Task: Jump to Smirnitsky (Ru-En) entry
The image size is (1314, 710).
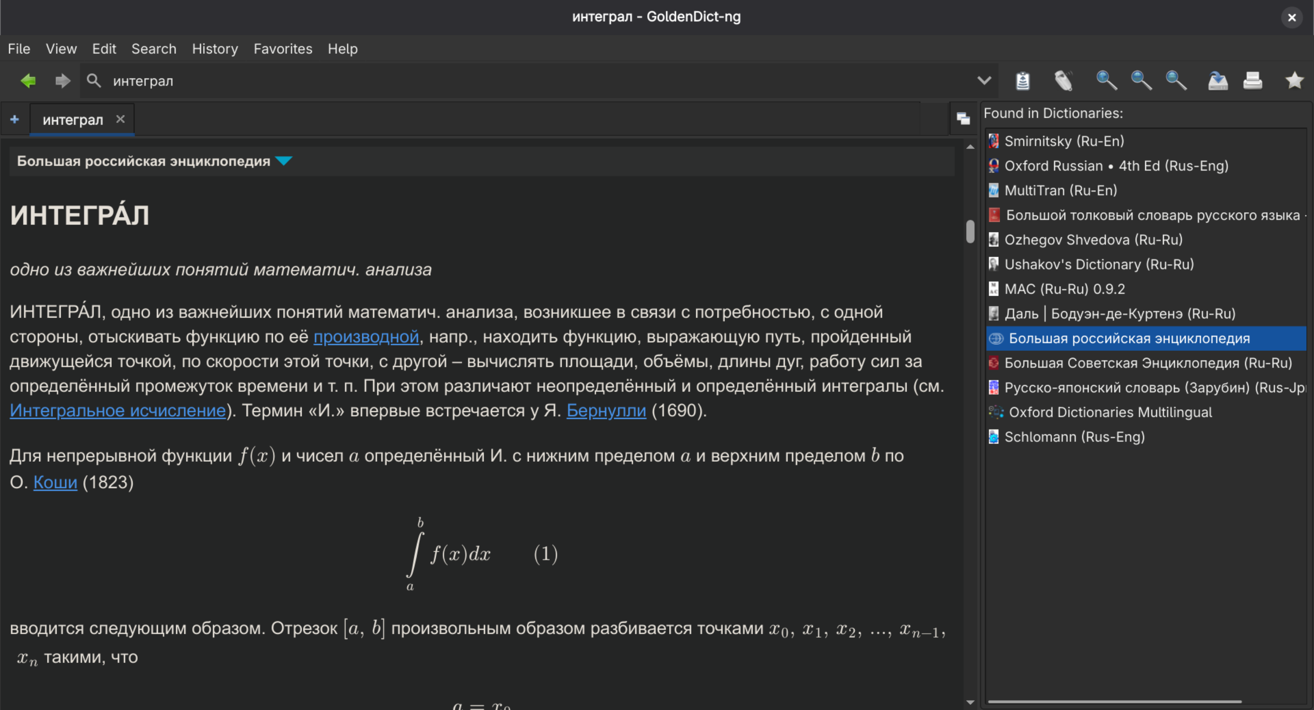Action: click(1146, 141)
